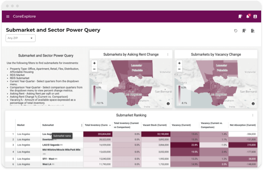Open Submarket Ranking table options menu
The width and height of the screenshot is (263, 170).
coord(253,115)
